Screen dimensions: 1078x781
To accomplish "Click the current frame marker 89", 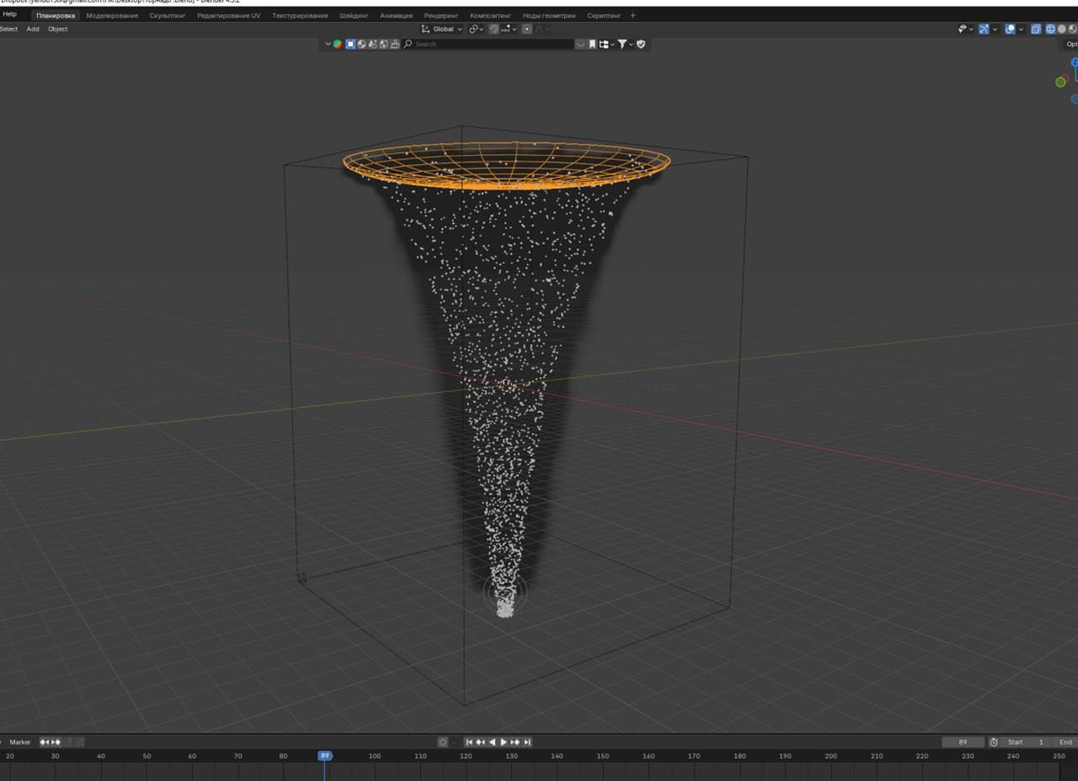I will (x=325, y=756).
